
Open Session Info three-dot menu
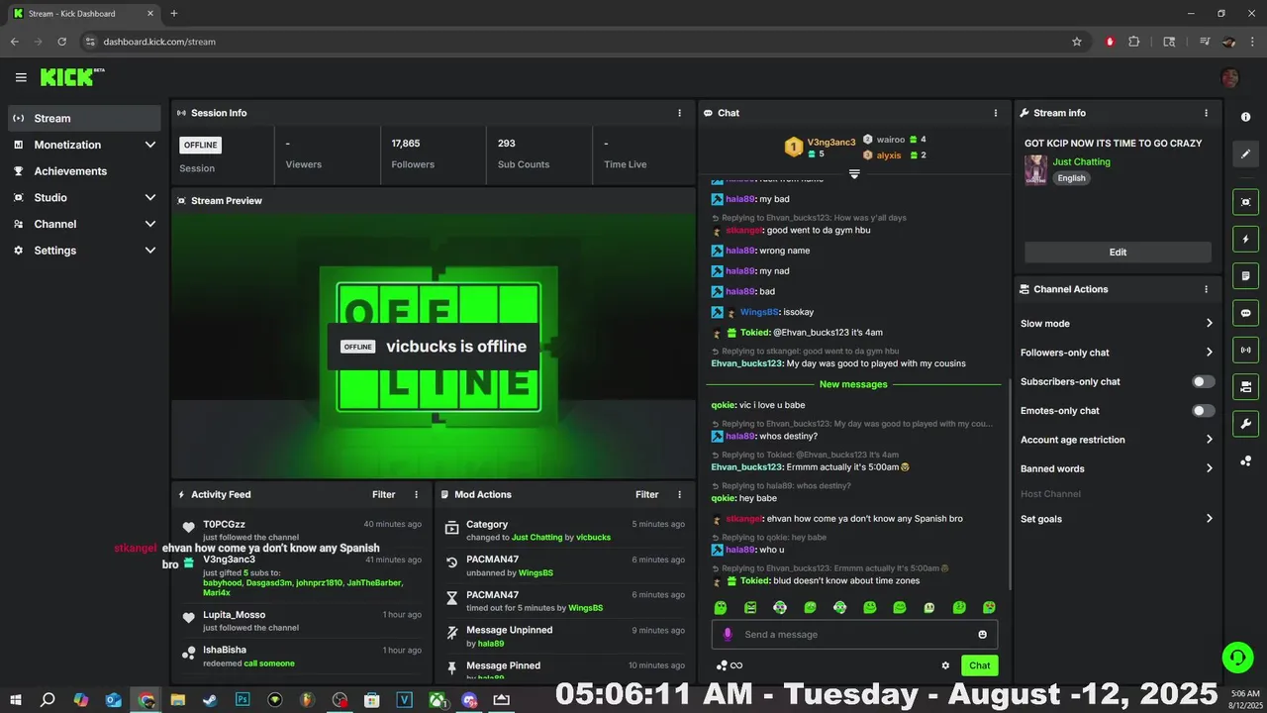(679, 113)
